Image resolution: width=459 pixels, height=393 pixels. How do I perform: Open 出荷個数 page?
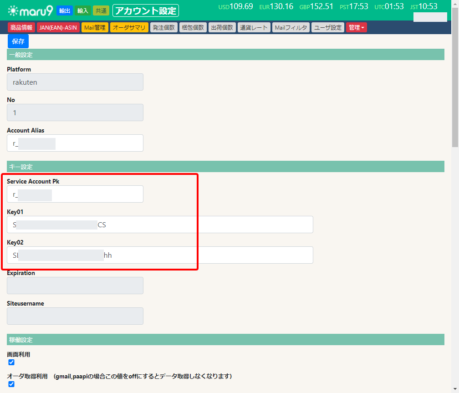pos(222,27)
